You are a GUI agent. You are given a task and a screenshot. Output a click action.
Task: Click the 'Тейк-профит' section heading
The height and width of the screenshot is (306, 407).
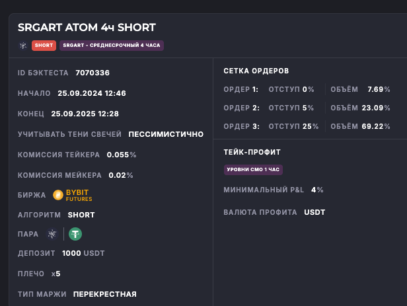tap(252, 152)
